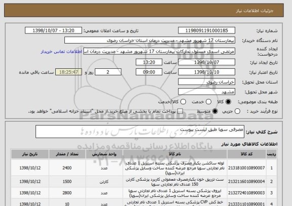Click the واحد شمارش column header
The width and height of the screenshot is (292, 206).
coord(104,154)
